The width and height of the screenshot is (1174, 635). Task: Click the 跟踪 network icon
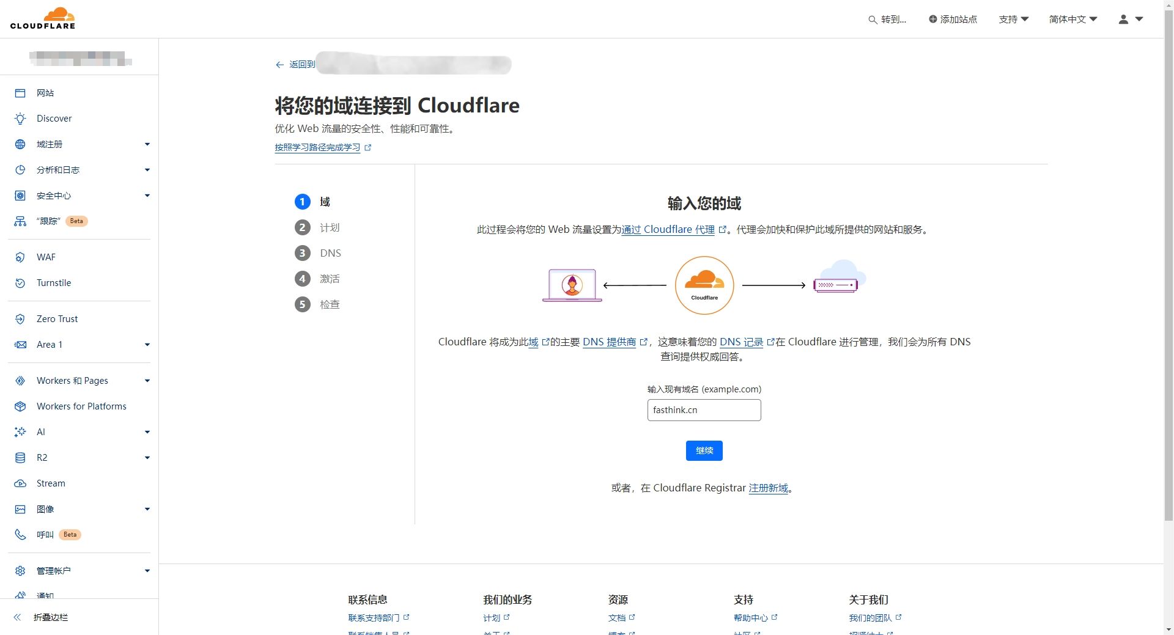pyautogui.click(x=20, y=221)
